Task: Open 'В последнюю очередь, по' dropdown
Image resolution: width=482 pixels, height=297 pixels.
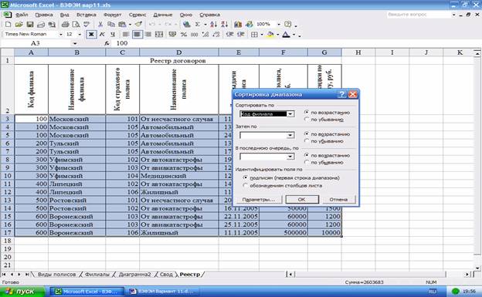Action: click(290, 157)
